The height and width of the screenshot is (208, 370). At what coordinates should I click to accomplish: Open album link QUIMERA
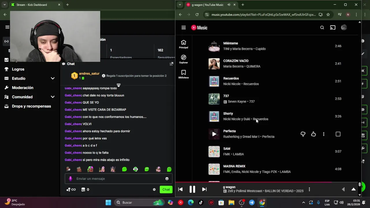click(x=253, y=66)
